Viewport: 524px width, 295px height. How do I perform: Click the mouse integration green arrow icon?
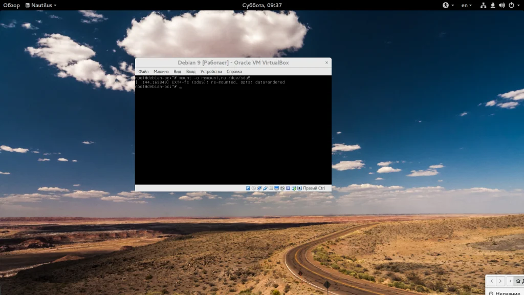coord(294,188)
